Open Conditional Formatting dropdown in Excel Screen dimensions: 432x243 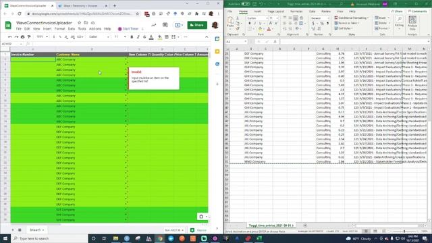pos(352,18)
